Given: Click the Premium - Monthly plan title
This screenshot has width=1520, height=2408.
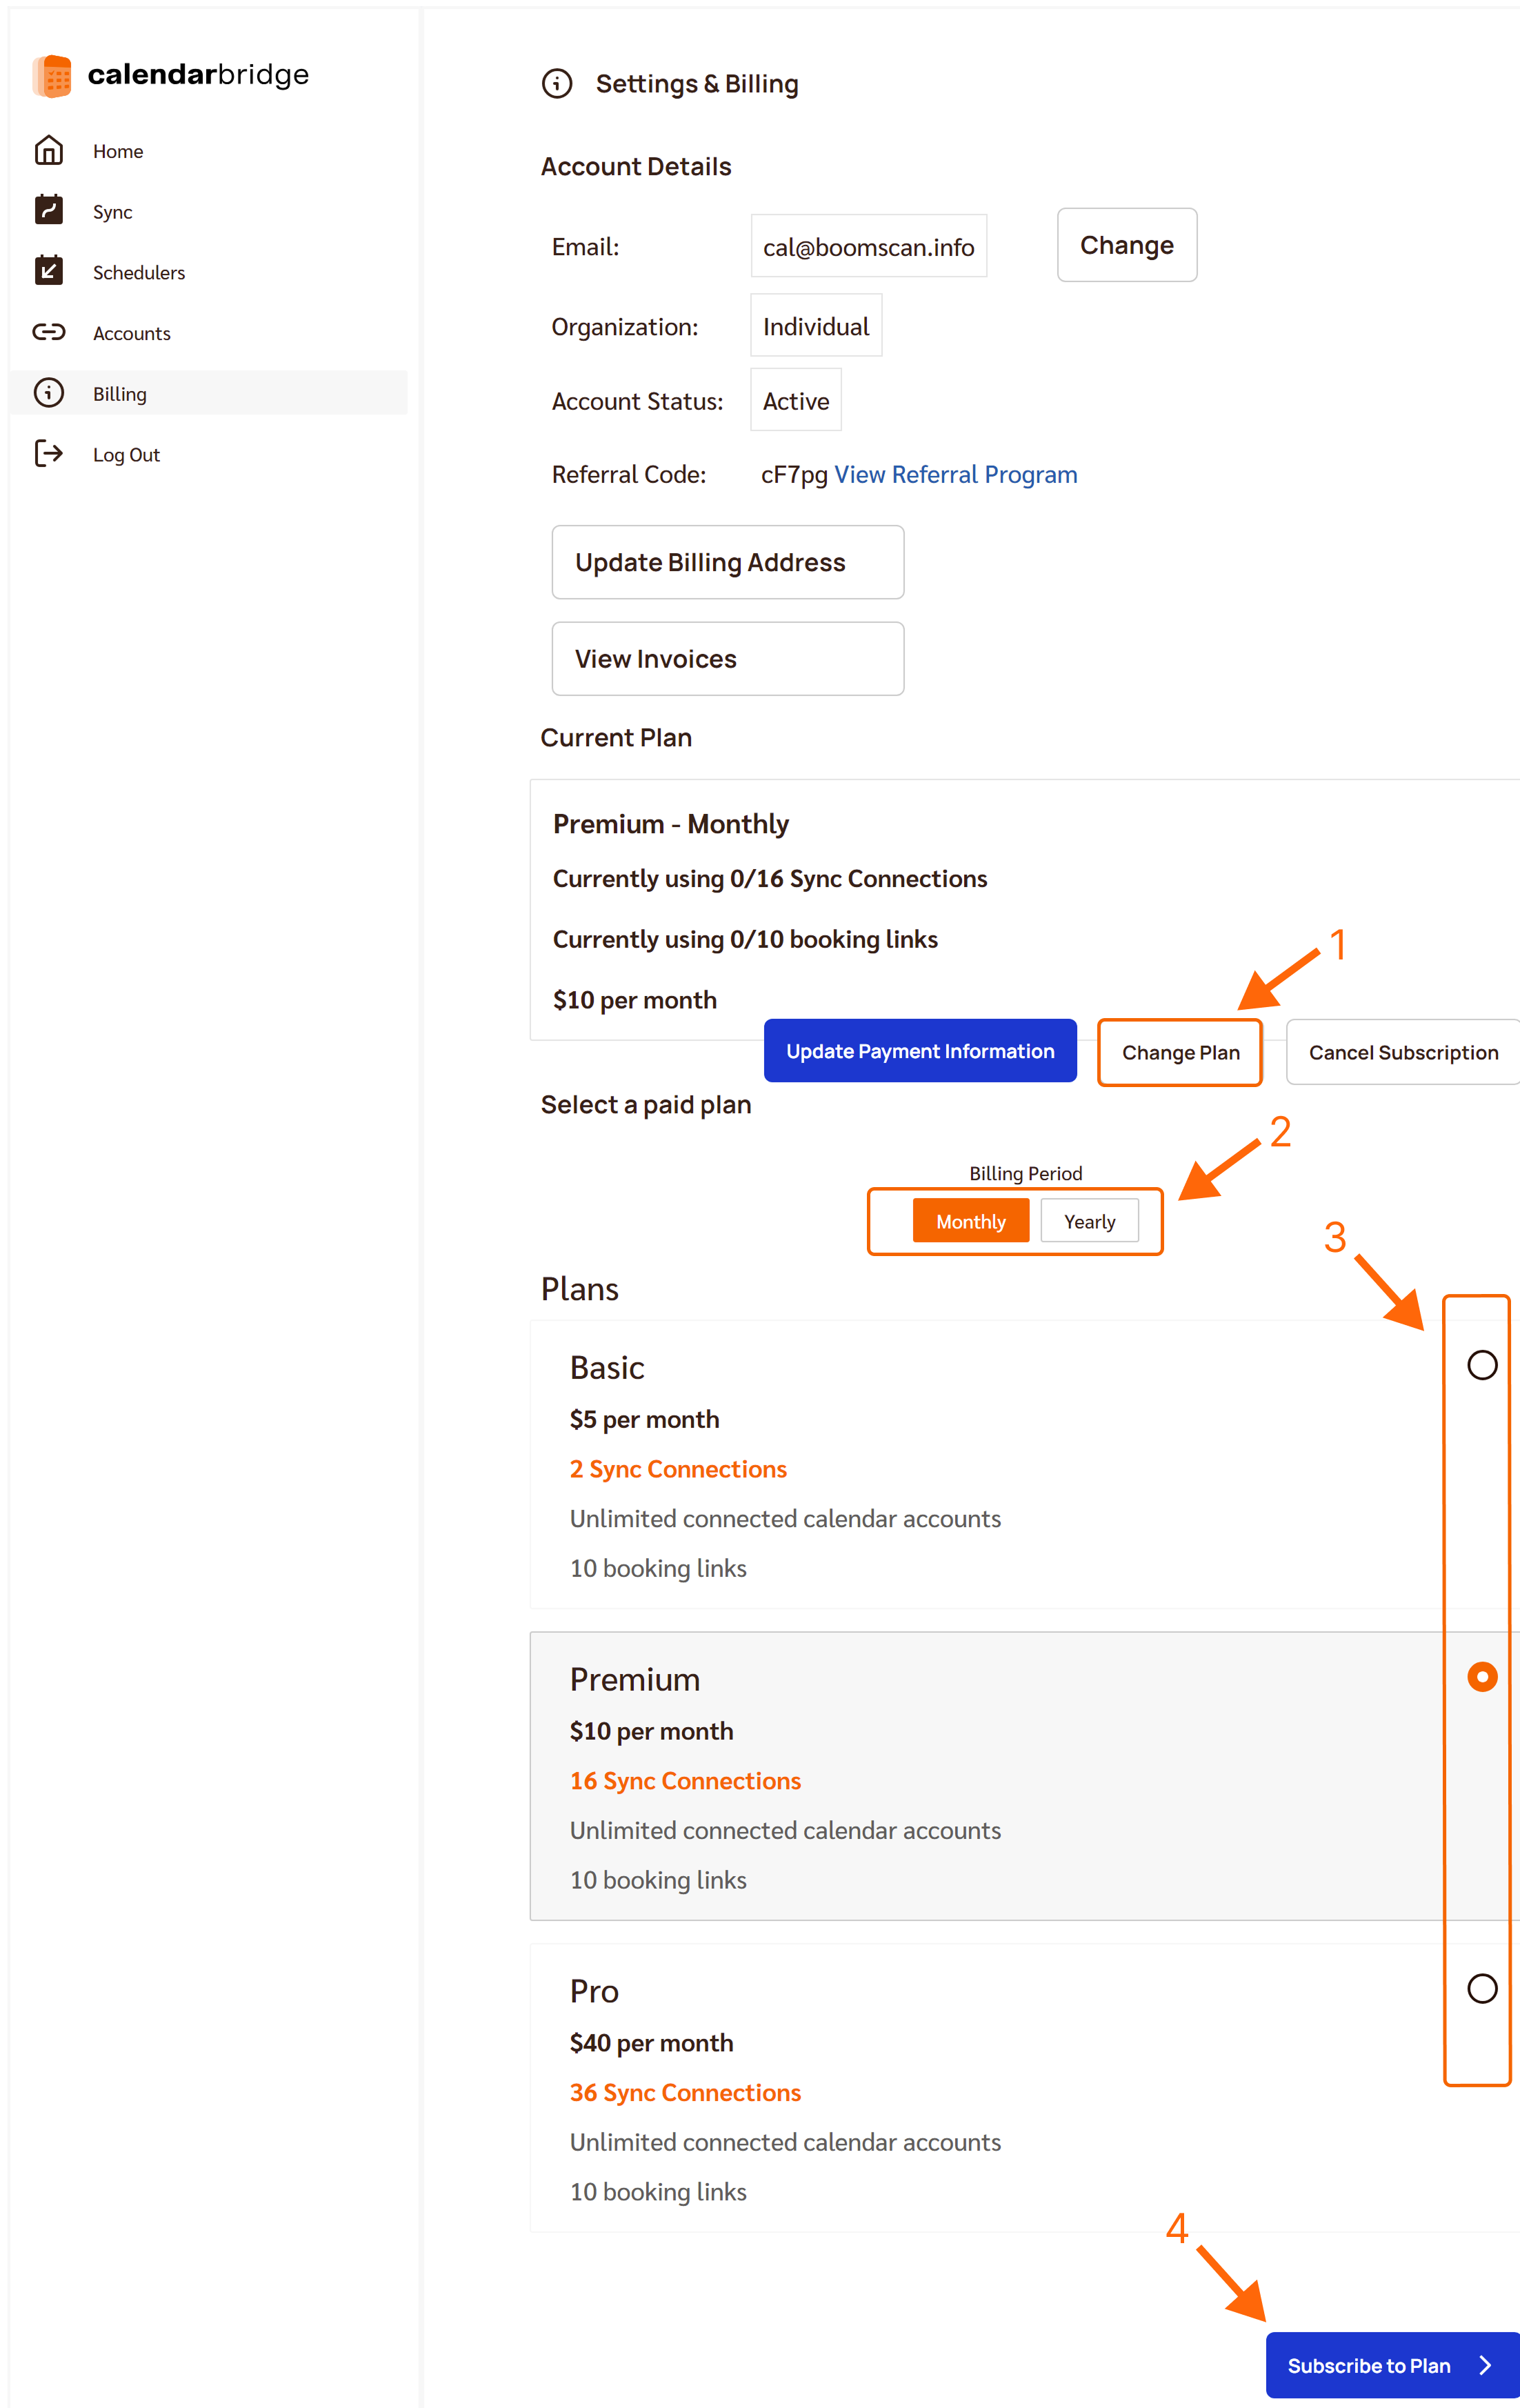Looking at the screenshot, I should 671,824.
